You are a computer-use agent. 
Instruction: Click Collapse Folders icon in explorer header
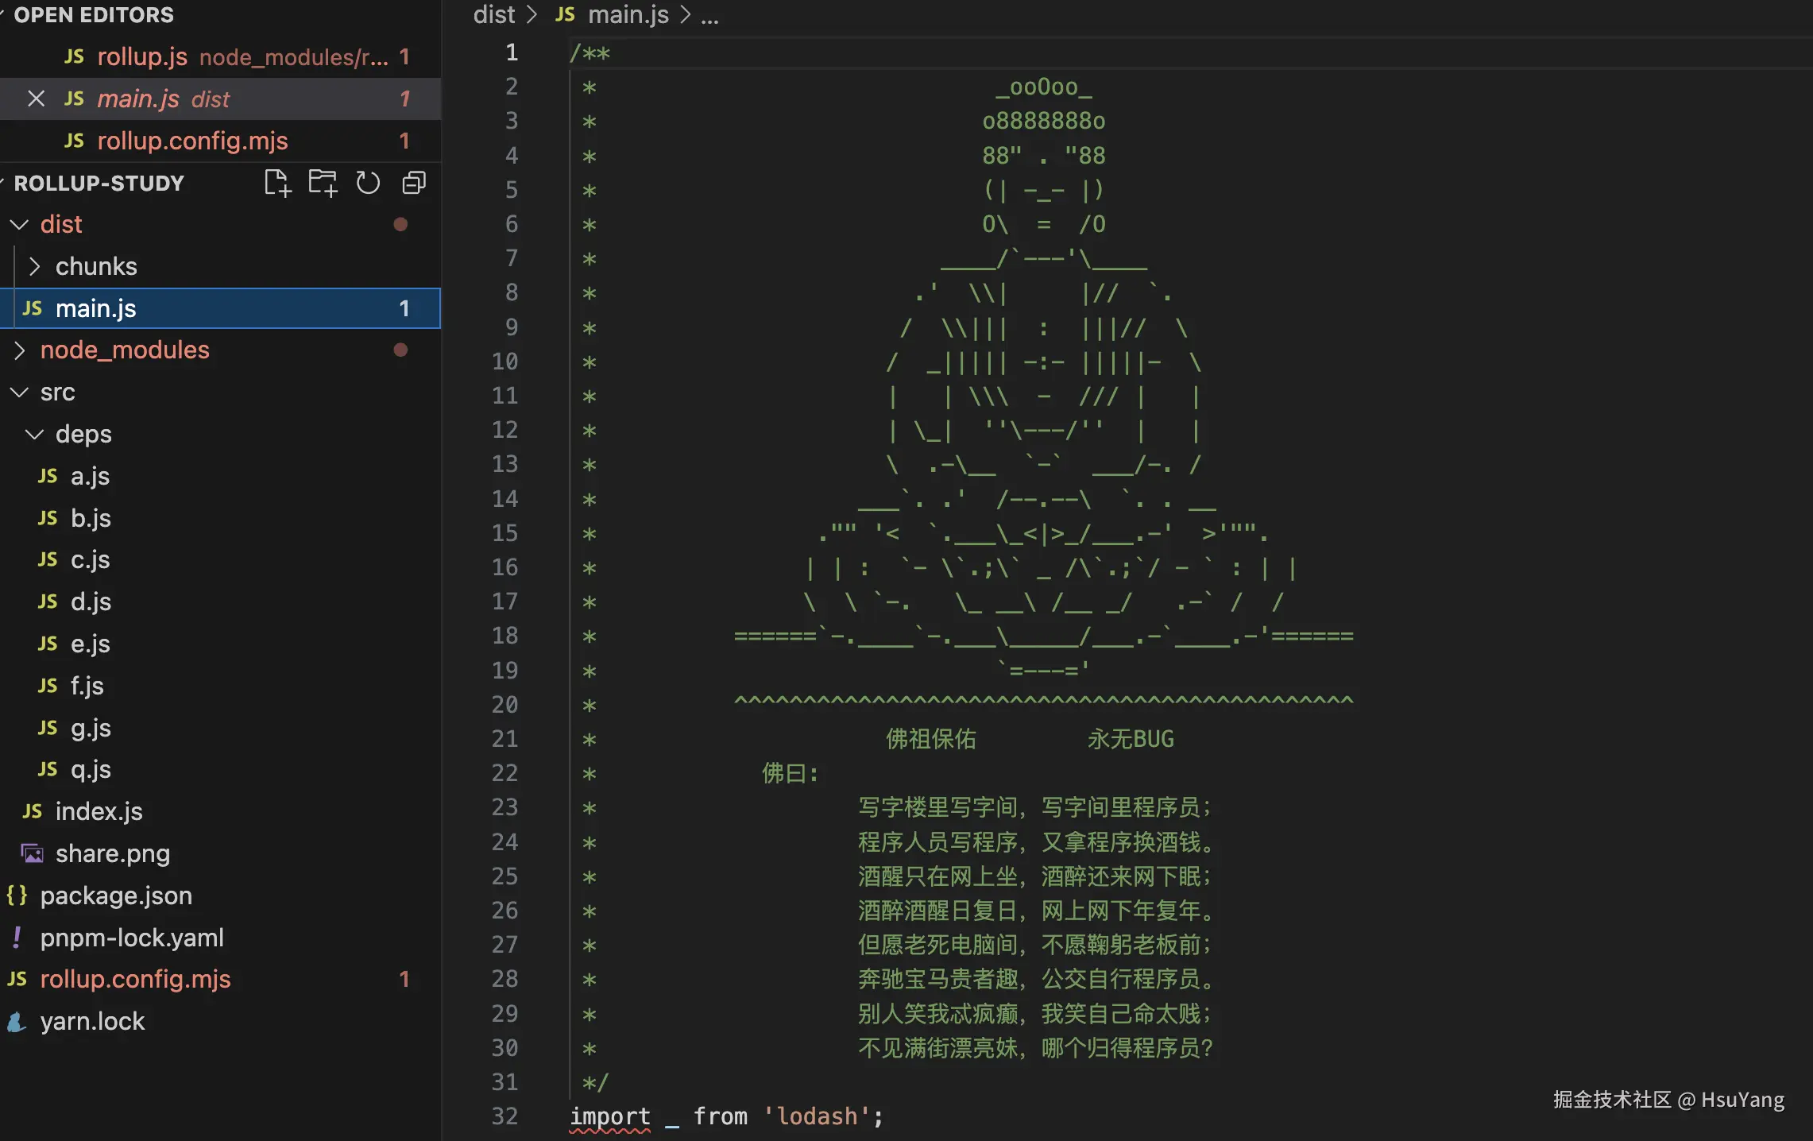(414, 183)
